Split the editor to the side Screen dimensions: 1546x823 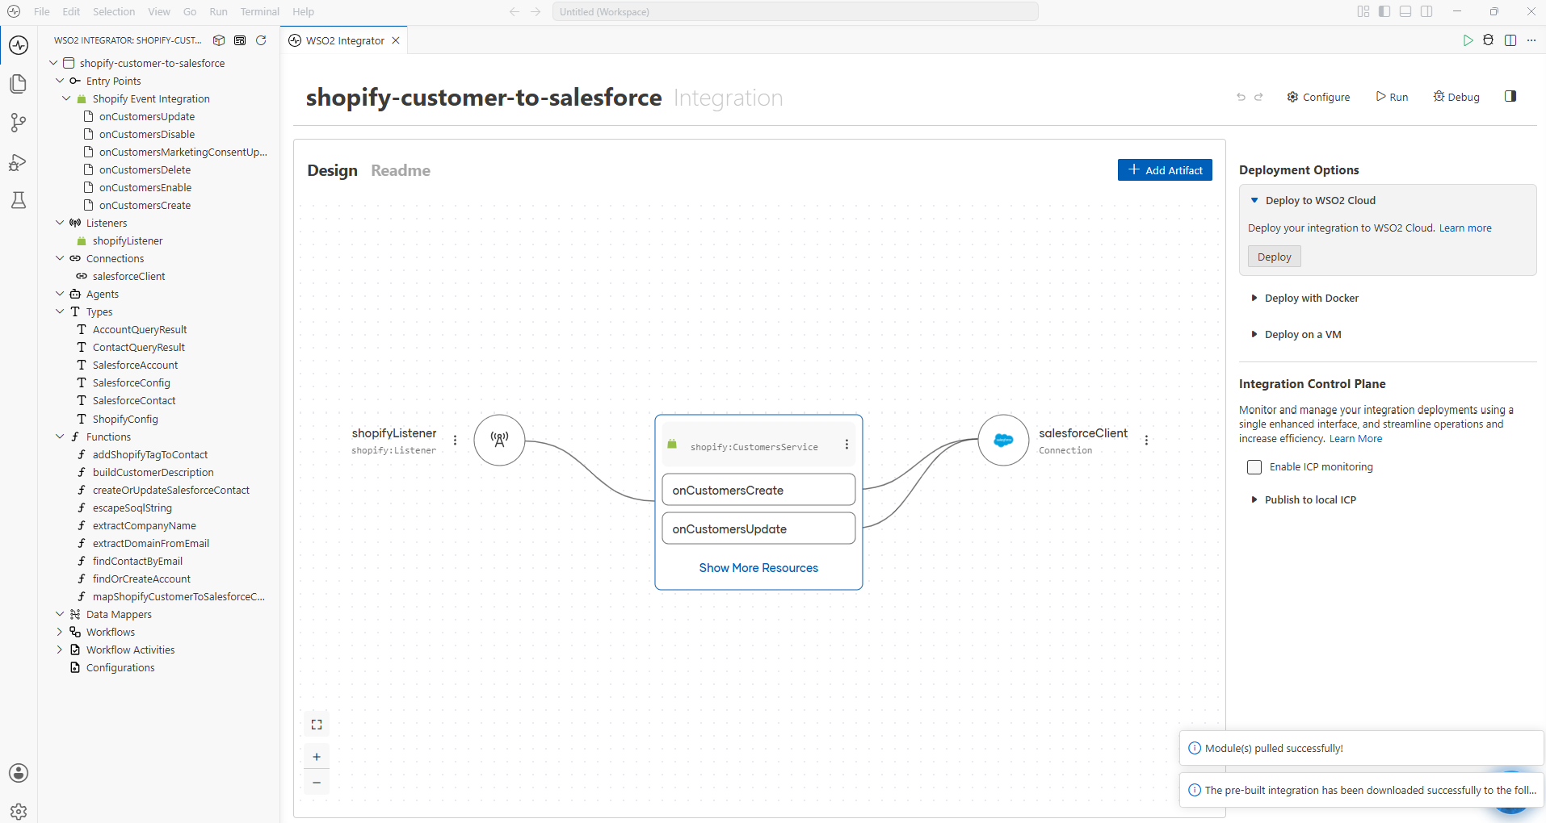coord(1510,40)
